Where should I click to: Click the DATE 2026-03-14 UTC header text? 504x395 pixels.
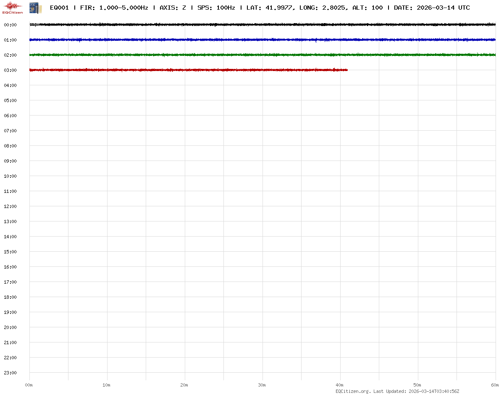click(x=432, y=8)
